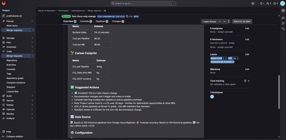Open the right rail comments icon
This screenshot has width=286, height=140.
(x=283, y=18)
